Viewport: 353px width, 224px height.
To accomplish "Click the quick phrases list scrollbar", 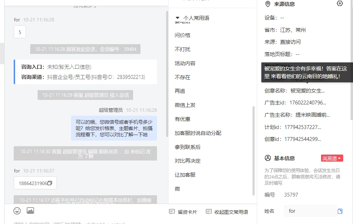I will 254,150.
